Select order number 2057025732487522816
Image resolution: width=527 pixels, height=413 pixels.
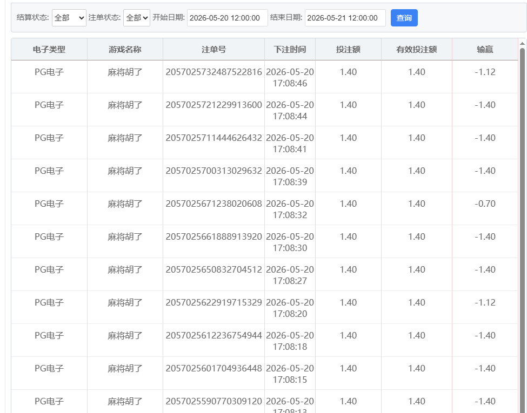(214, 72)
